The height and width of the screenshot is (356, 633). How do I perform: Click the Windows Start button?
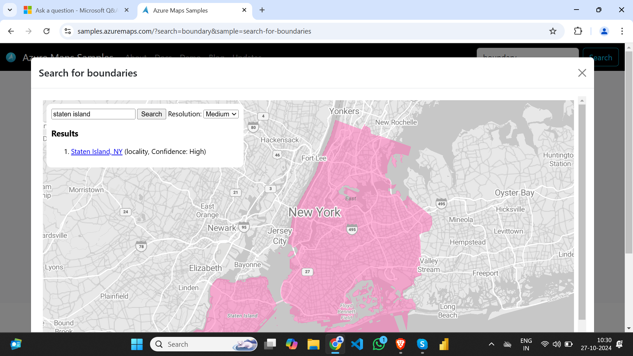click(x=136, y=344)
